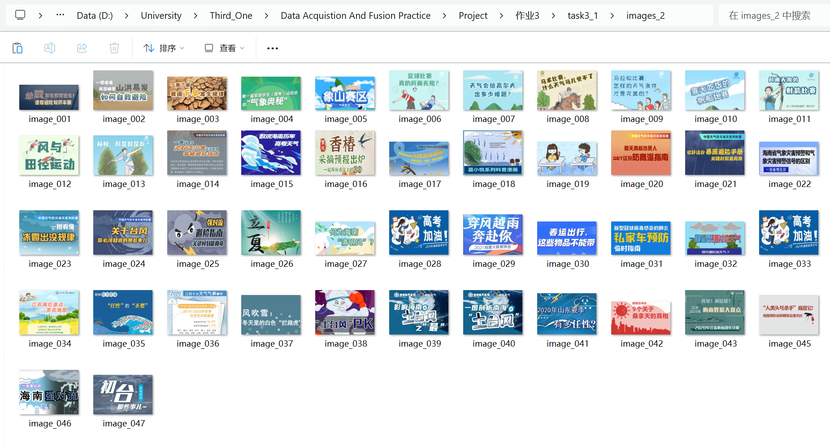Go to the Project breadcrumb folder

(x=473, y=16)
